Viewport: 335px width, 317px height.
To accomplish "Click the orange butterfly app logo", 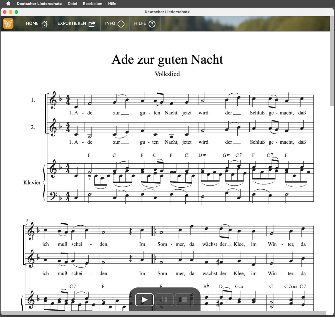I will (x=8, y=23).
